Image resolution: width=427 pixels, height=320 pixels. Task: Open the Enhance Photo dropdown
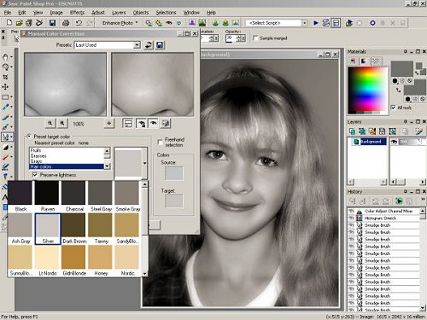[x=137, y=22]
